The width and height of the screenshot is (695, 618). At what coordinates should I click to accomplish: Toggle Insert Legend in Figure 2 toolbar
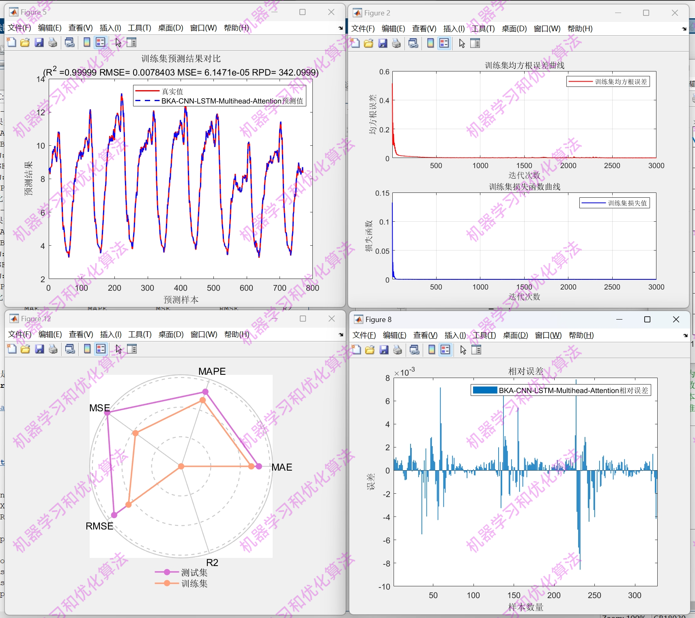[x=444, y=43]
